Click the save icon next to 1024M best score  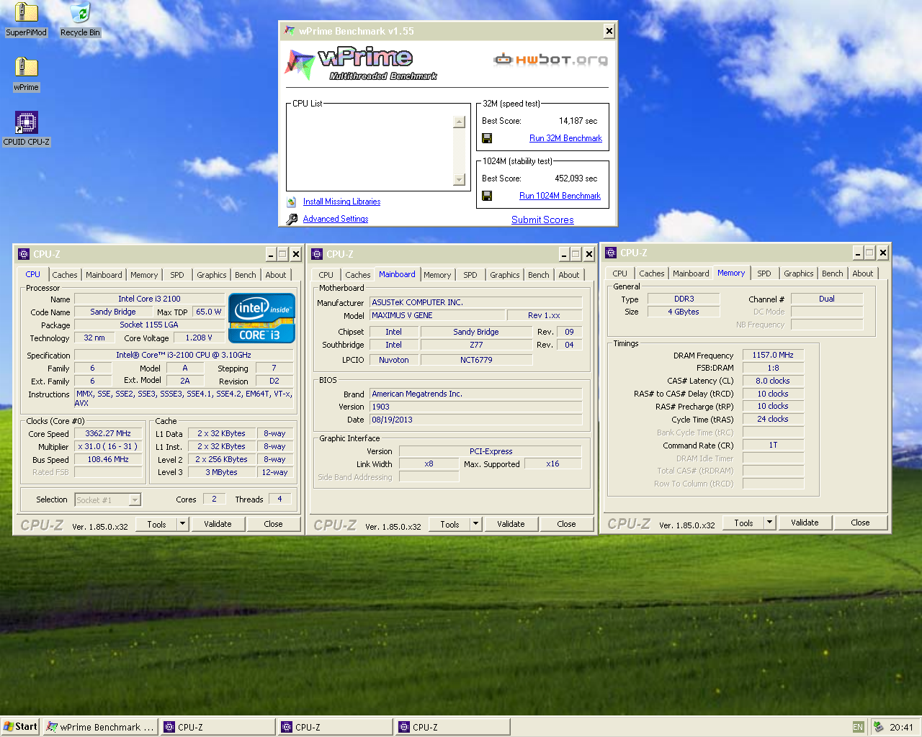pos(487,196)
